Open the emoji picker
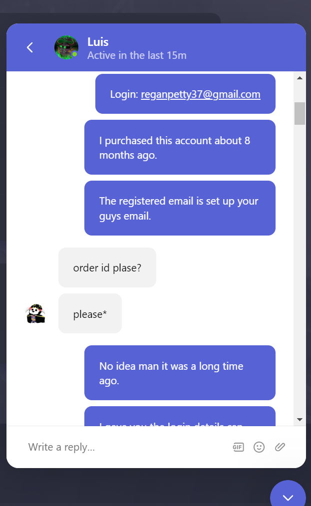 pyautogui.click(x=259, y=447)
